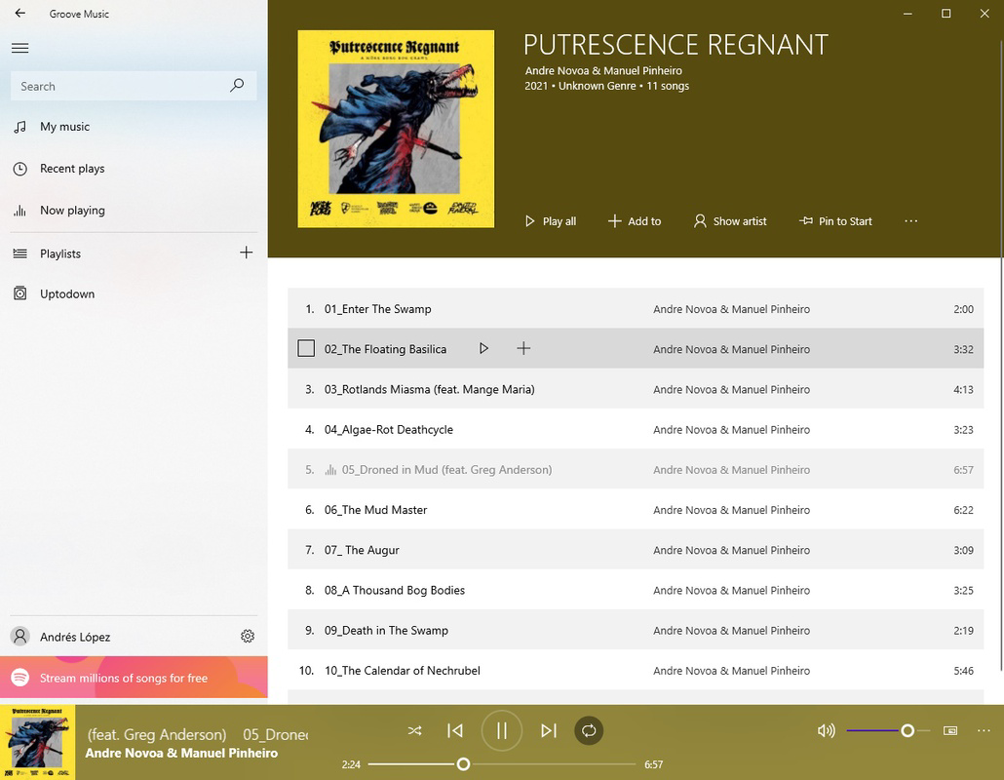The width and height of the screenshot is (1004, 780).
Task: Pause the currently playing song
Action: click(x=501, y=730)
